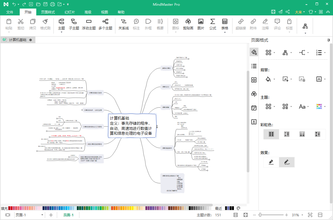Toggle the Page Format panel pin

pyautogui.click(x=328, y=40)
